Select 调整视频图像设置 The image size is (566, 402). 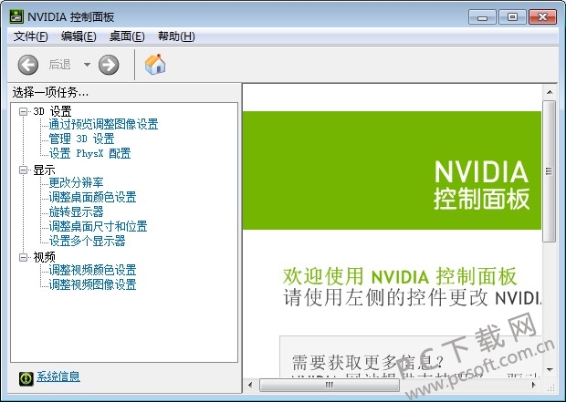pos(93,284)
